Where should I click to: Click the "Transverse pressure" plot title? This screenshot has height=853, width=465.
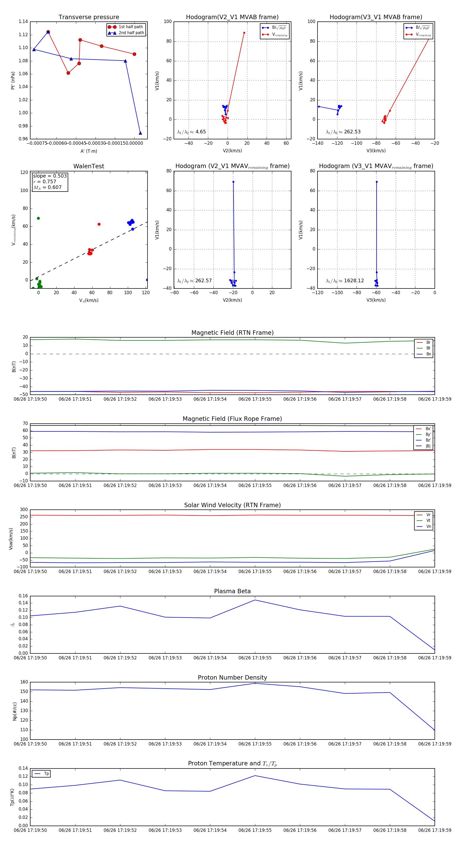click(x=89, y=17)
